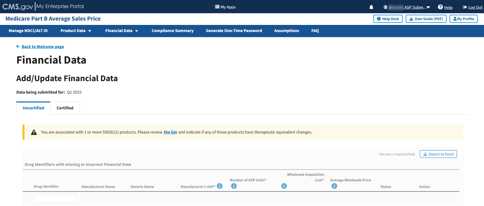This screenshot has height=206, width=484.
Task: Click the Drug Identifier input field
Action: [x=55, y=199]
